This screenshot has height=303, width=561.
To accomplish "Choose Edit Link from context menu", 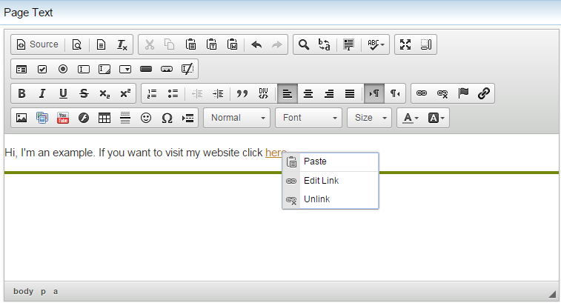I will [x=321, y=181].
